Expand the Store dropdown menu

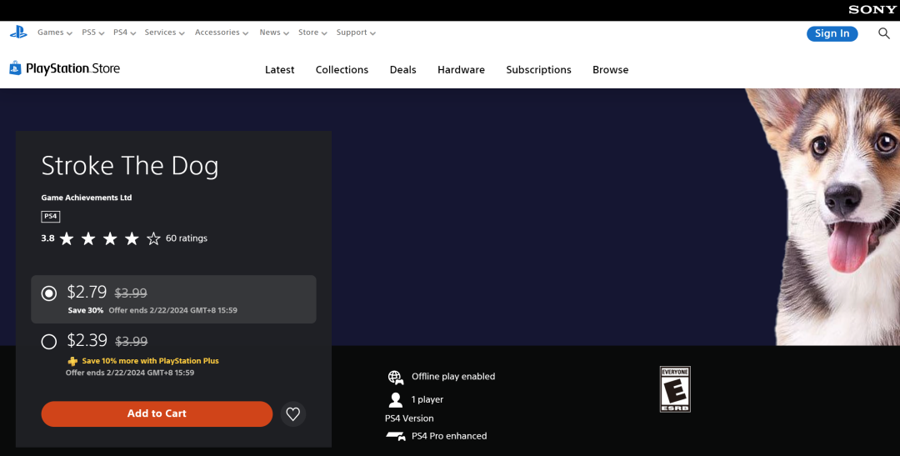tap(312, 33)
